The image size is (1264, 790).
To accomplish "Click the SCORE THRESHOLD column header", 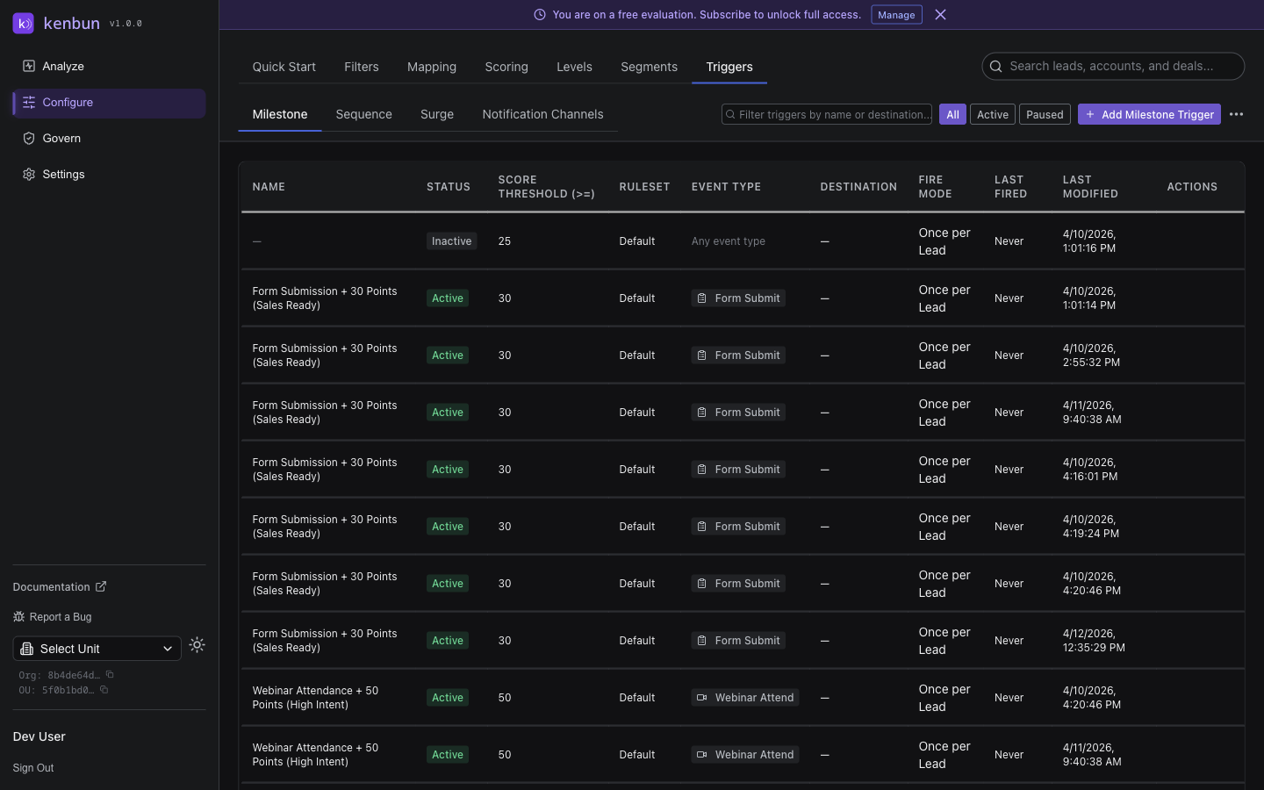I will [x=546, y=187].
